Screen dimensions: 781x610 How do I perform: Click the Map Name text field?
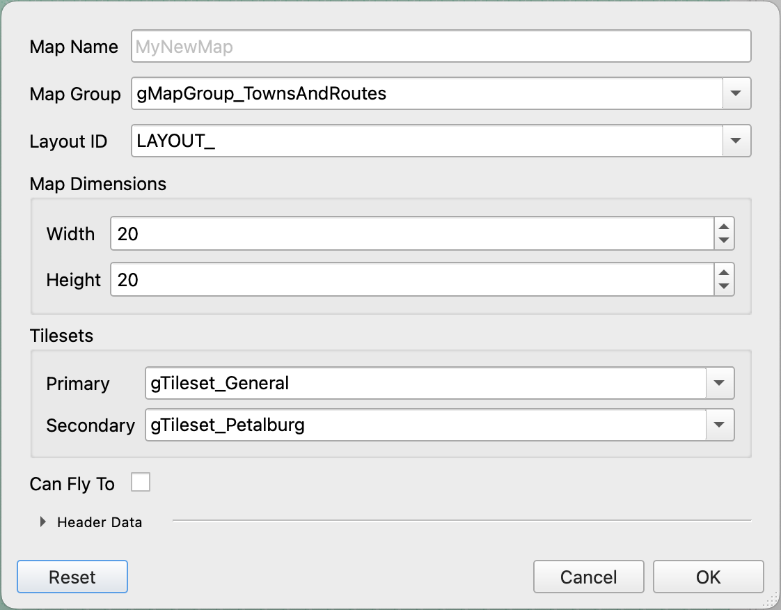point(441,47)
